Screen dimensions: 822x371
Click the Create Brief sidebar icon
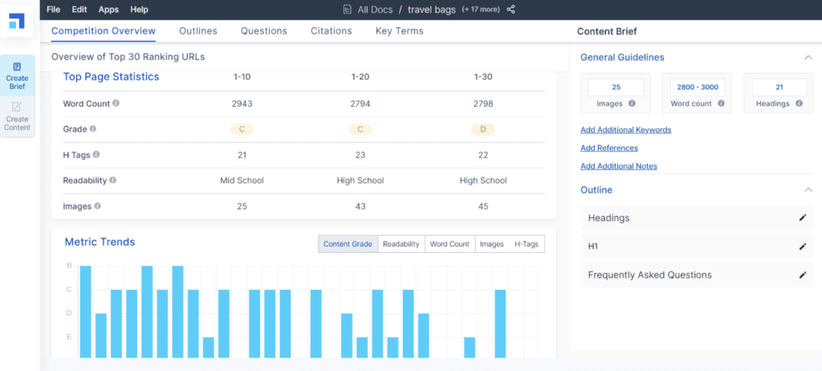click(17, 73)
